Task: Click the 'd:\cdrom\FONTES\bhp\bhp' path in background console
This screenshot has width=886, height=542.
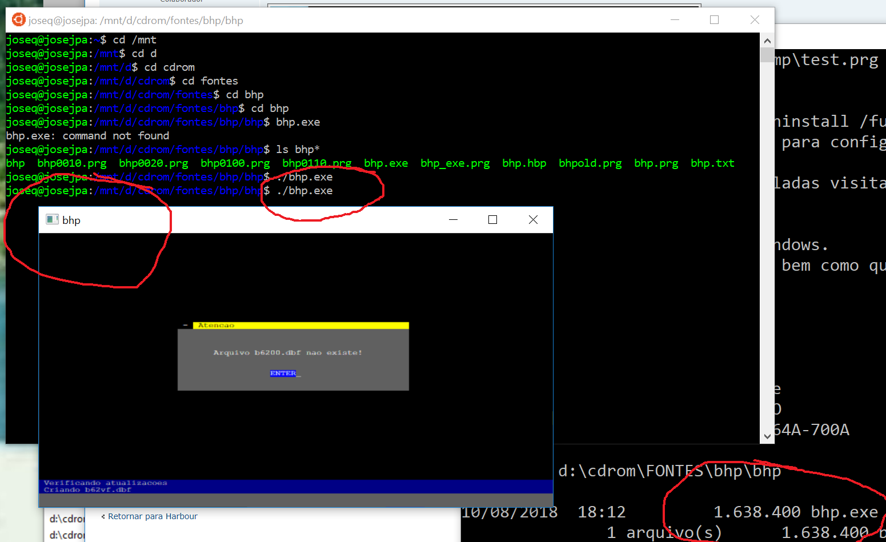Action: (669, 471)
